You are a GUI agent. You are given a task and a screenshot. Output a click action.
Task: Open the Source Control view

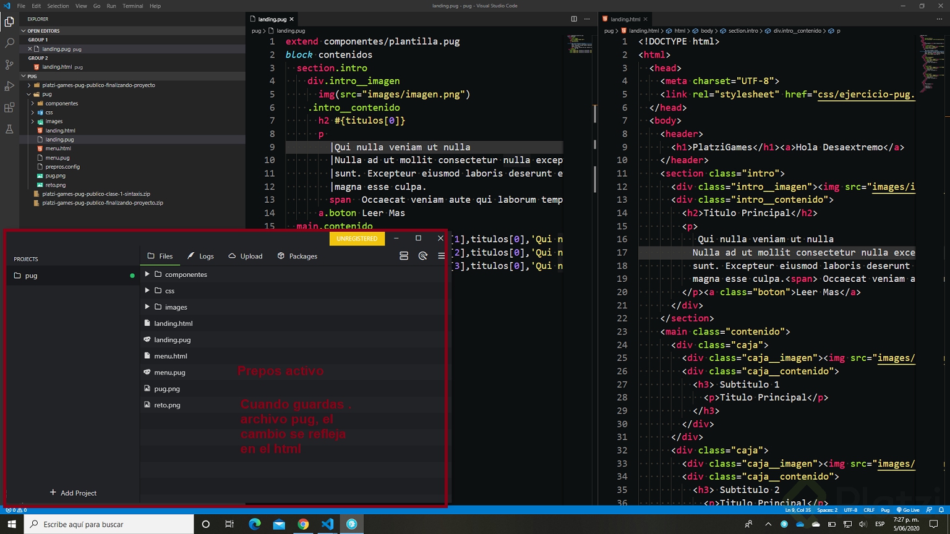pyautogui.click(x=9, y=65)
